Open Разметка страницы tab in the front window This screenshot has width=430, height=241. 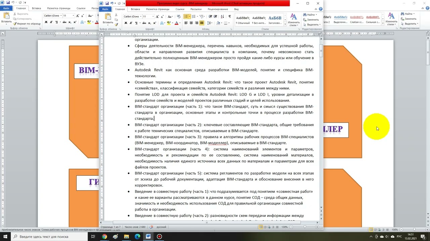pos(158,9)
